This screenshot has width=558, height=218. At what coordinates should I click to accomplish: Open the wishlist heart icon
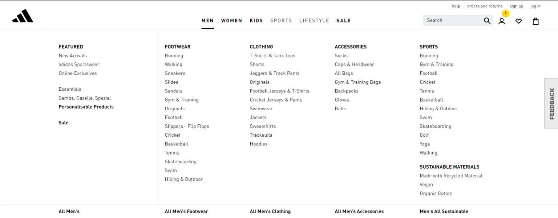pyautogui.click(x=519, y=21)
